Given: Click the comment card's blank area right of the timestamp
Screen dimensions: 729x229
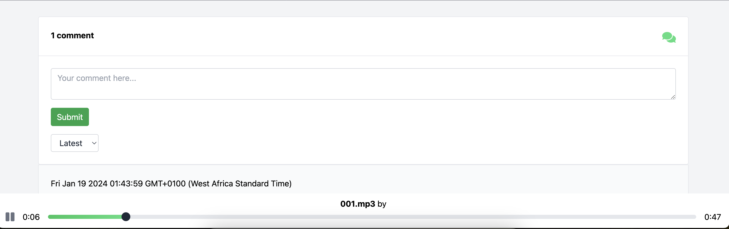Looking at the screenshot, I should (x=481, y=184).
